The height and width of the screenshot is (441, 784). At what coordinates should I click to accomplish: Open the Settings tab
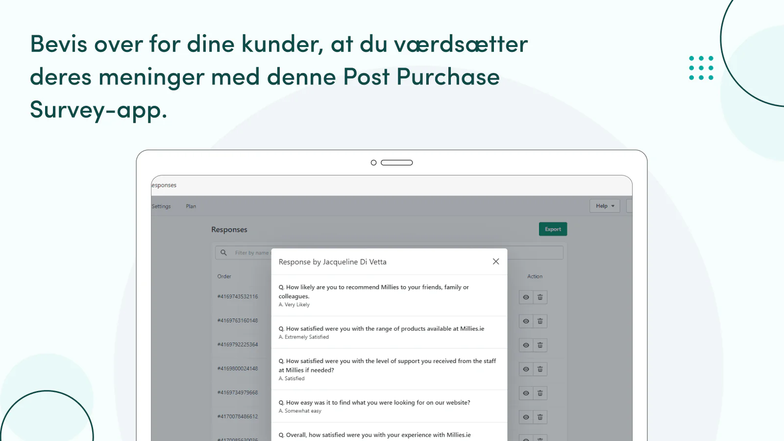[161, 206]
